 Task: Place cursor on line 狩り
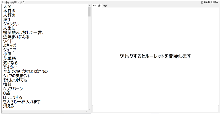pos(7,20)
